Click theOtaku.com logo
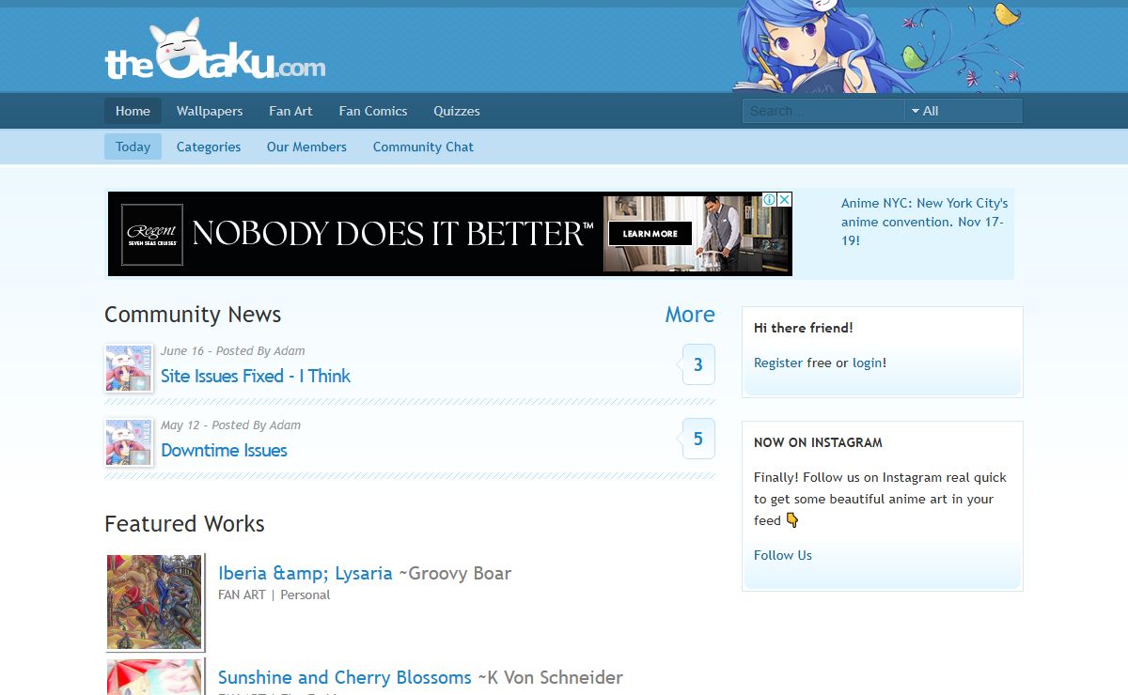This screenshot has width=1128, height=695. click(x=215, y=51)
